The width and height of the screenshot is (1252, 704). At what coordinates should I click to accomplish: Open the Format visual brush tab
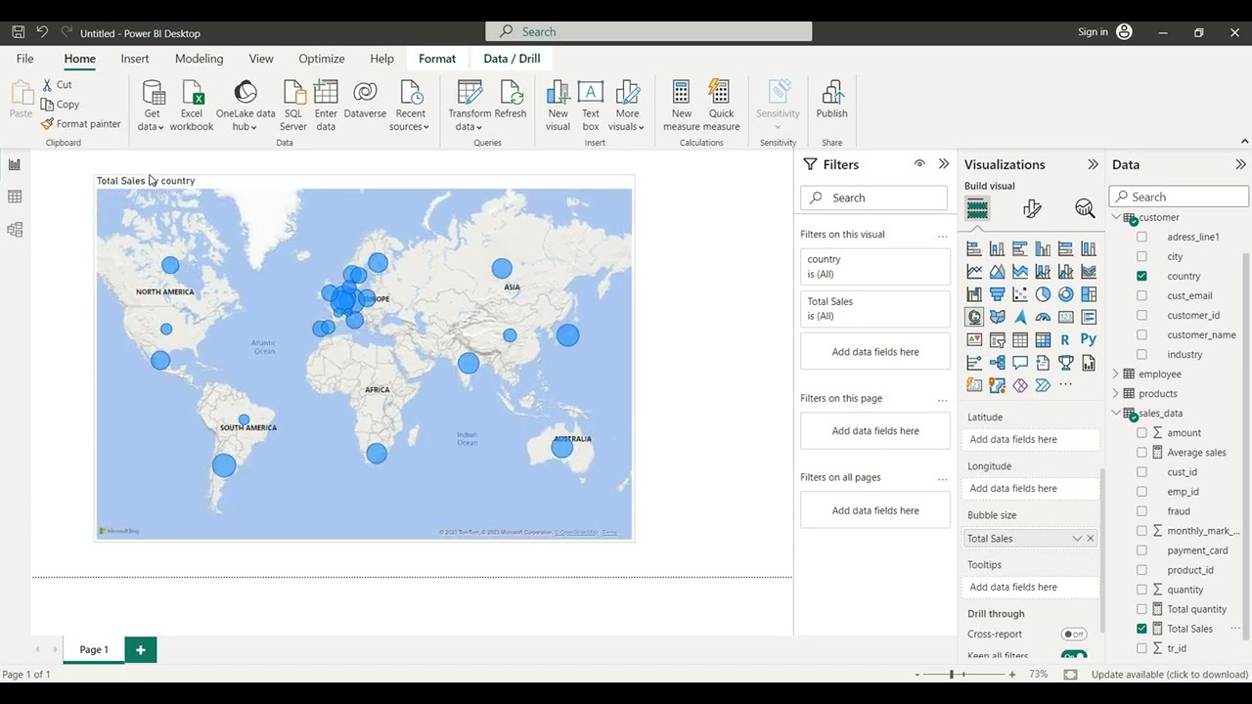click(x=1032, y=208)
